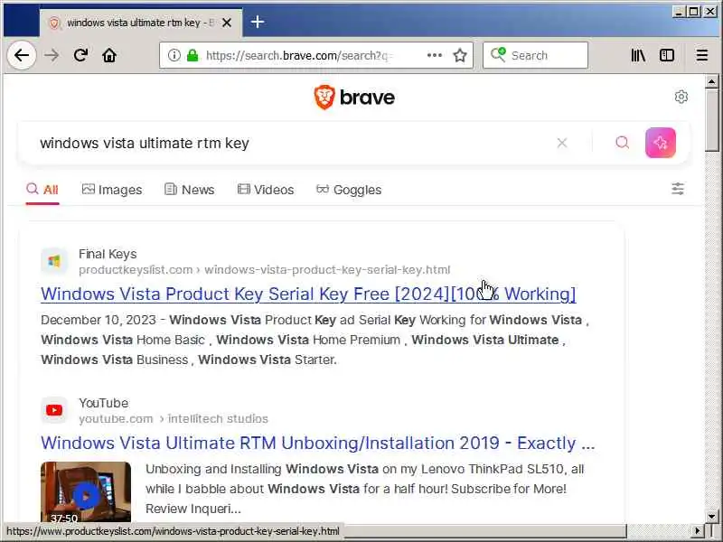Click the YouTube result favicon

click(x=54, y=410)
